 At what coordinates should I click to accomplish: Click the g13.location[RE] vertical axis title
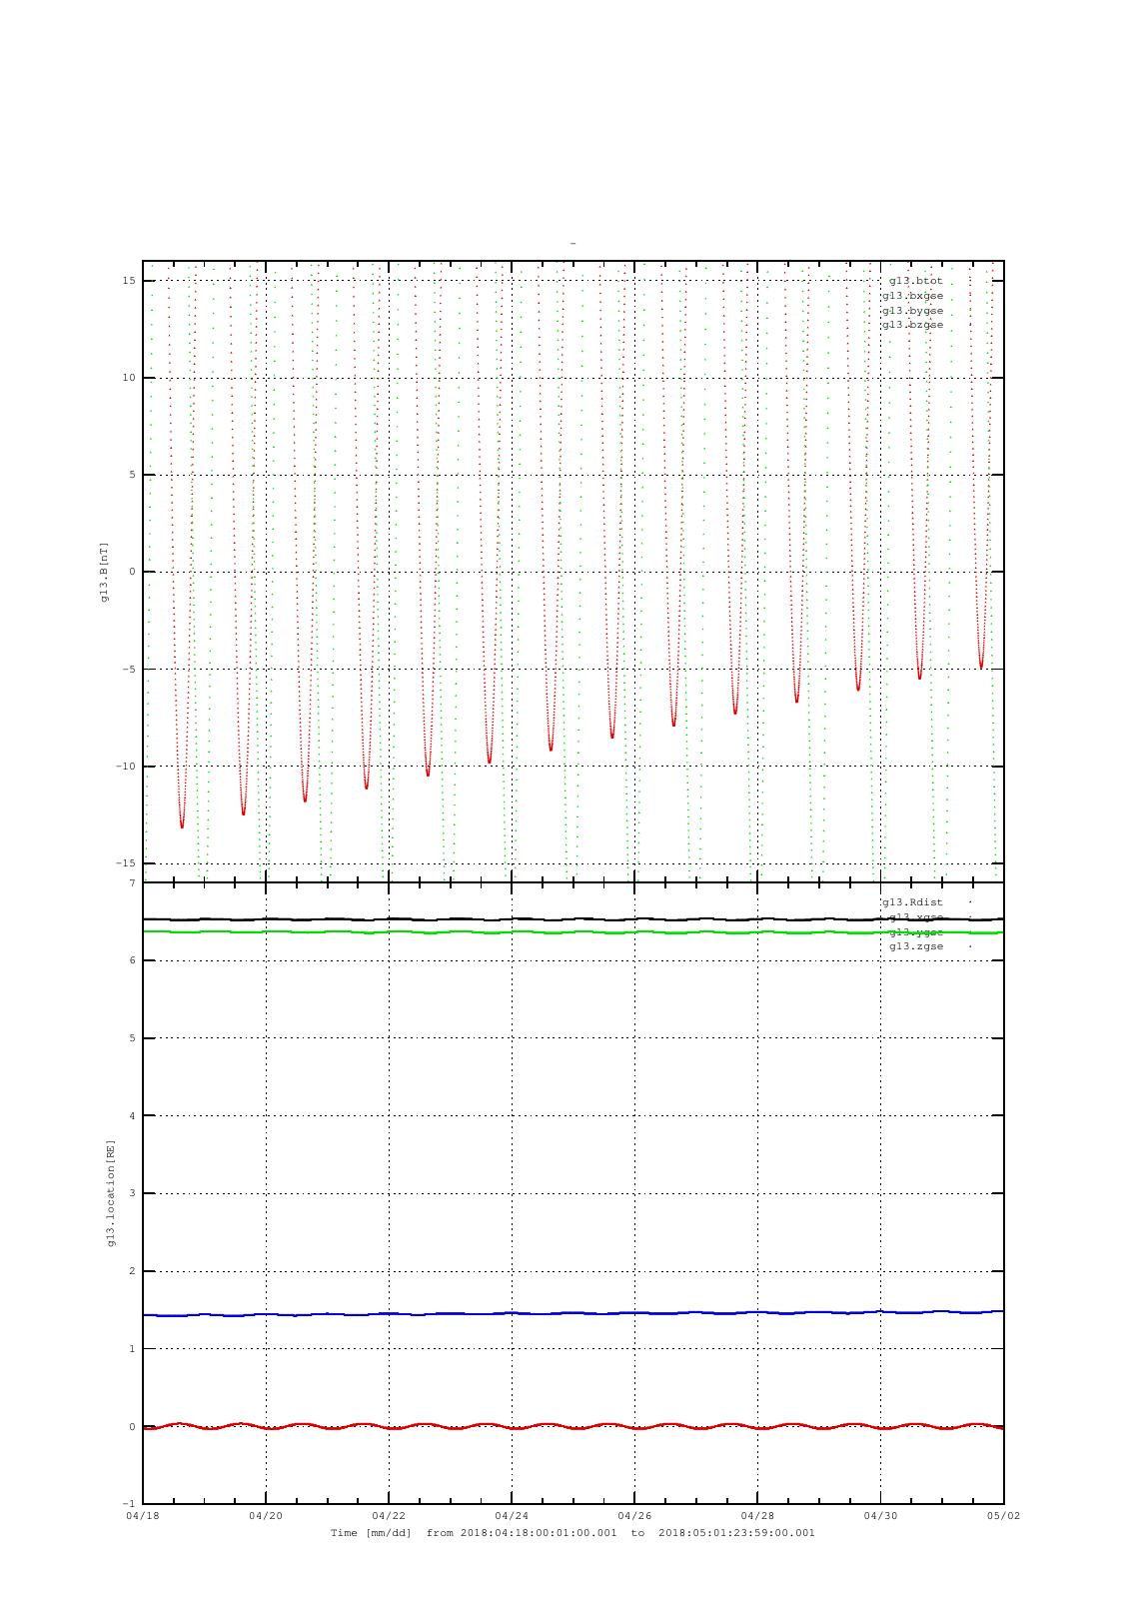pyautogui.click(x=111, y=1192)
